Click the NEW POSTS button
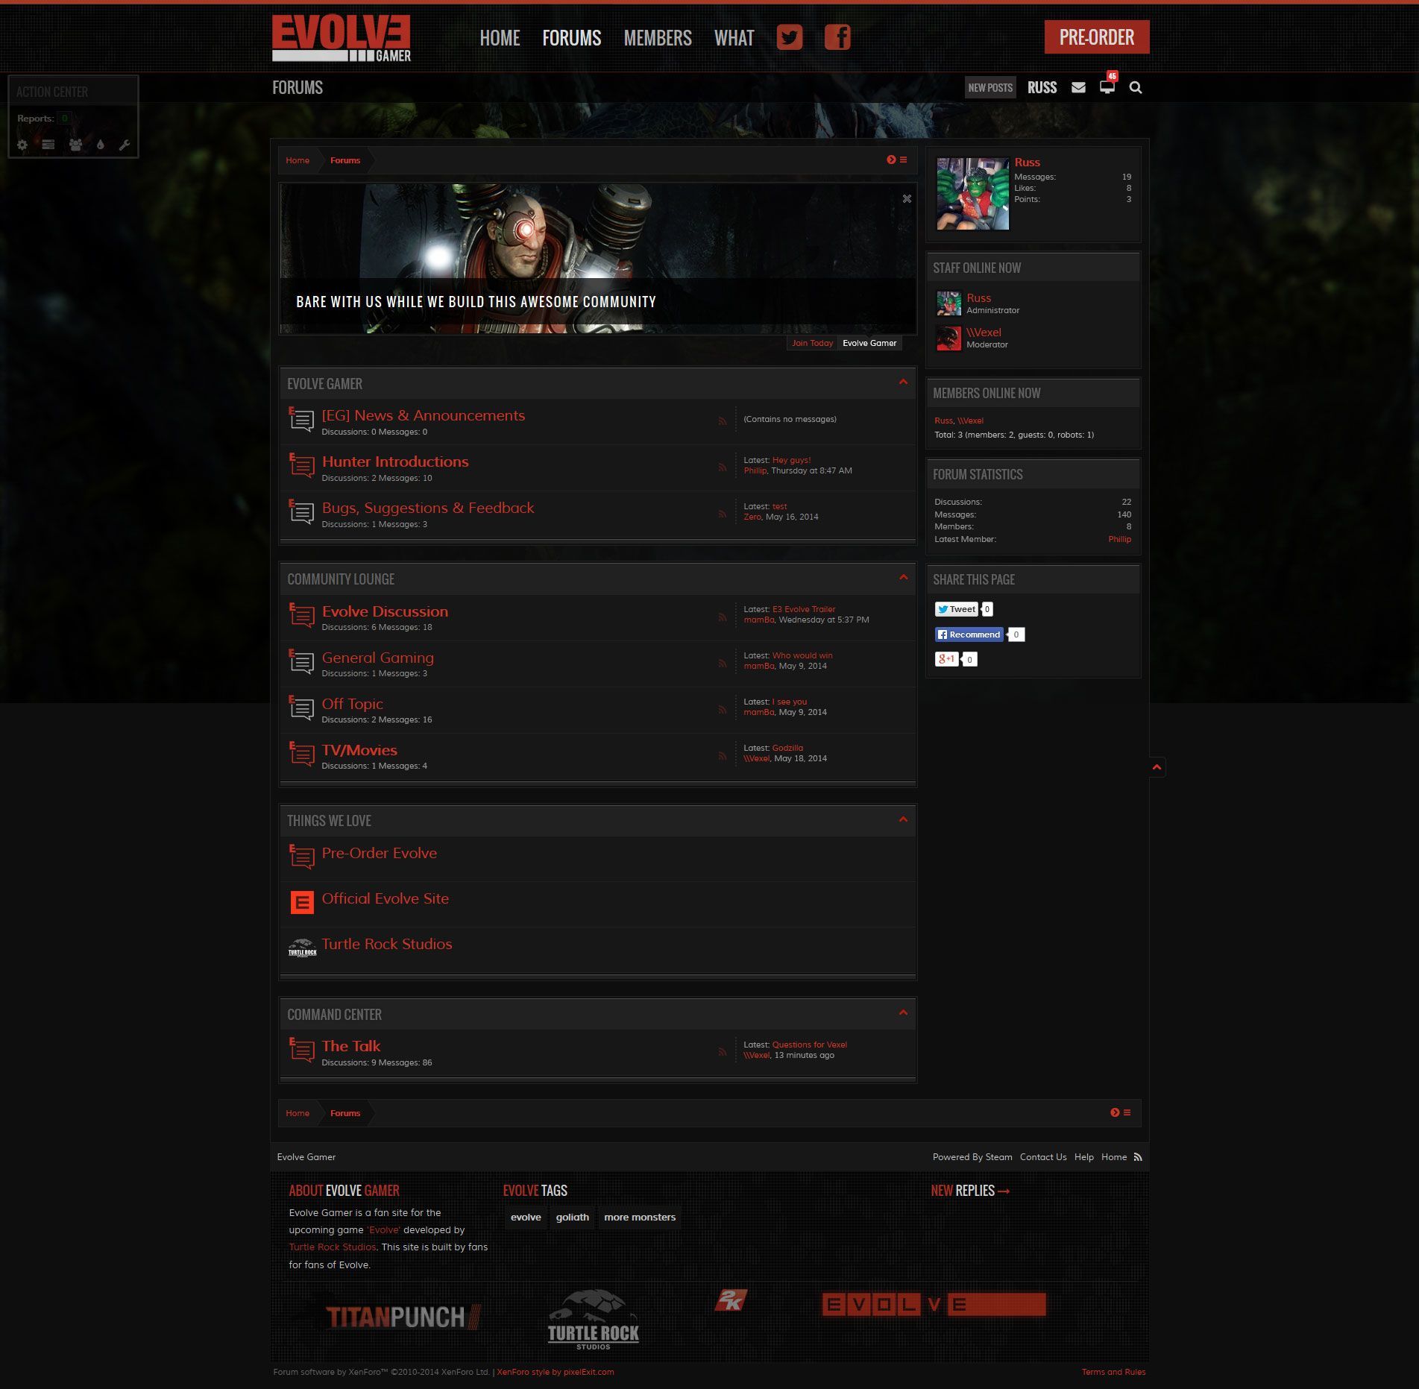 990,87
